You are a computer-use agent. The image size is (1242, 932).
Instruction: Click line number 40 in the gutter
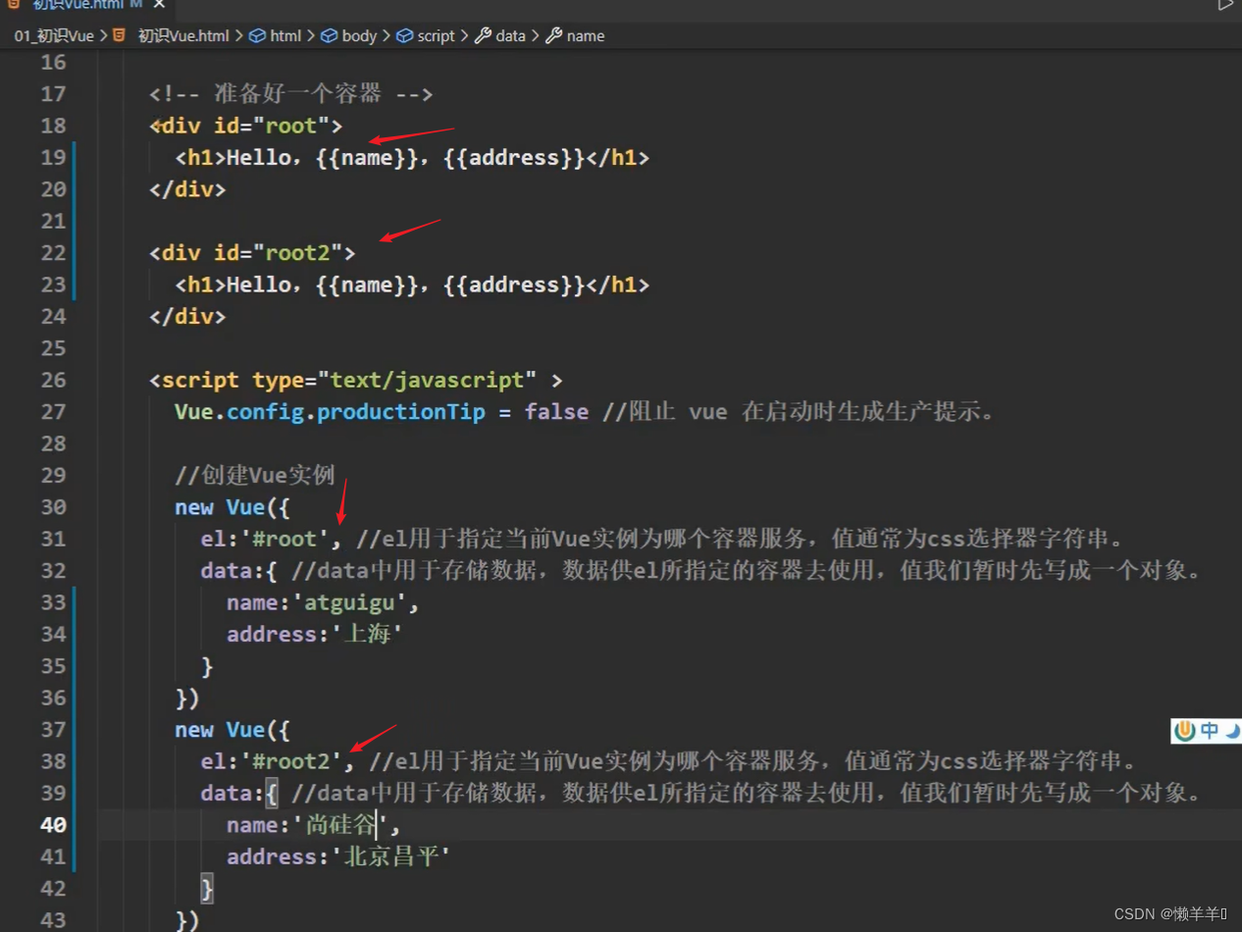point(53,825)
